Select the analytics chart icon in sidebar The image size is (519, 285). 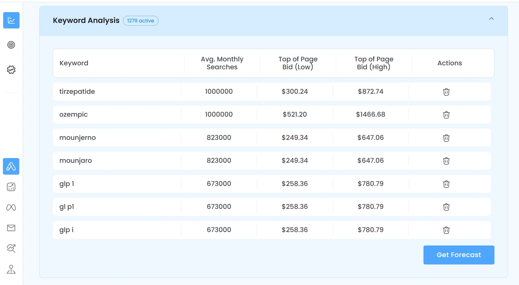coord(11,20)
